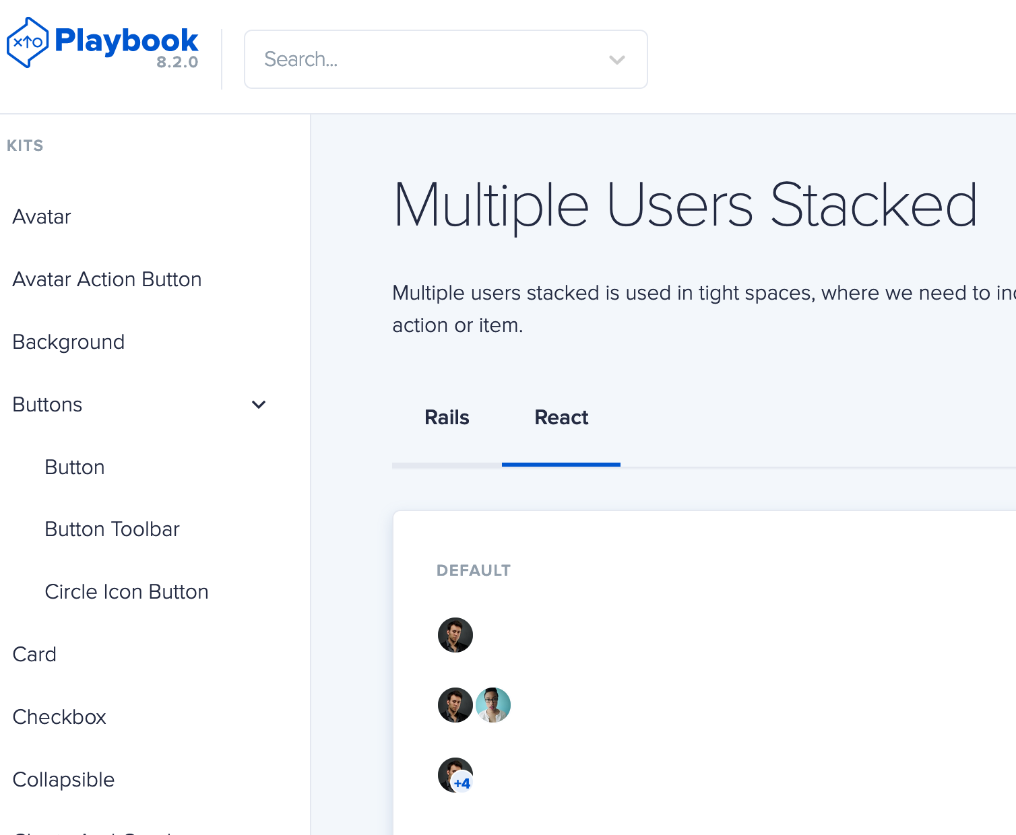Select the pair of stacked avatars

coord(474,704)
